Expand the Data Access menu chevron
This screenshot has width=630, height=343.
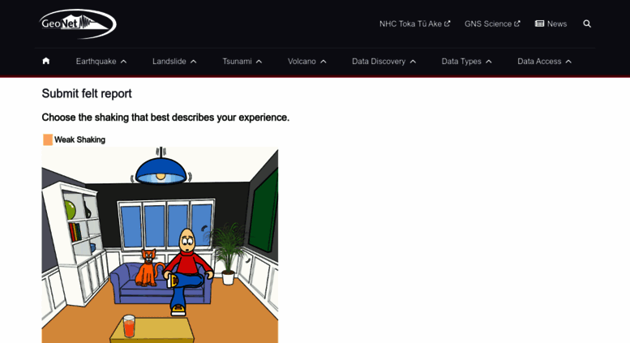568,62
